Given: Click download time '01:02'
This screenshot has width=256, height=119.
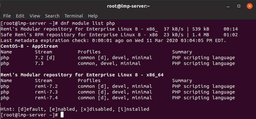Looking at the screenshot, I should point(231,35).
